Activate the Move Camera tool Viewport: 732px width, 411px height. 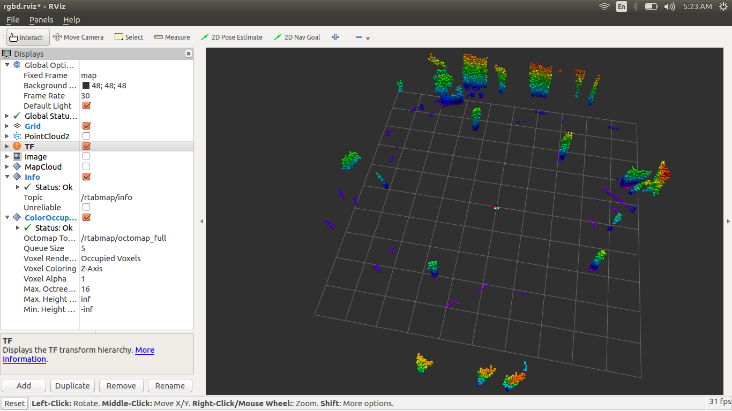pyautogui.click(x=78, y=37)
